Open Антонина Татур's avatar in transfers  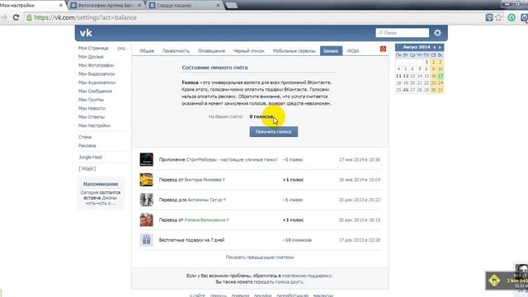tap(147, 200)
